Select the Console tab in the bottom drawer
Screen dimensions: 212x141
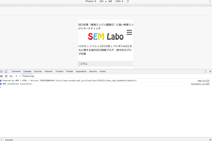click(x=9, y=140)
